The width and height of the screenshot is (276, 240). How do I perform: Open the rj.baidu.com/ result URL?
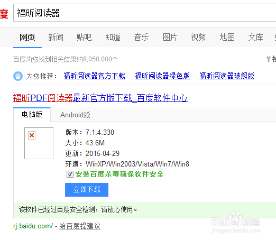tap(33, 226)
